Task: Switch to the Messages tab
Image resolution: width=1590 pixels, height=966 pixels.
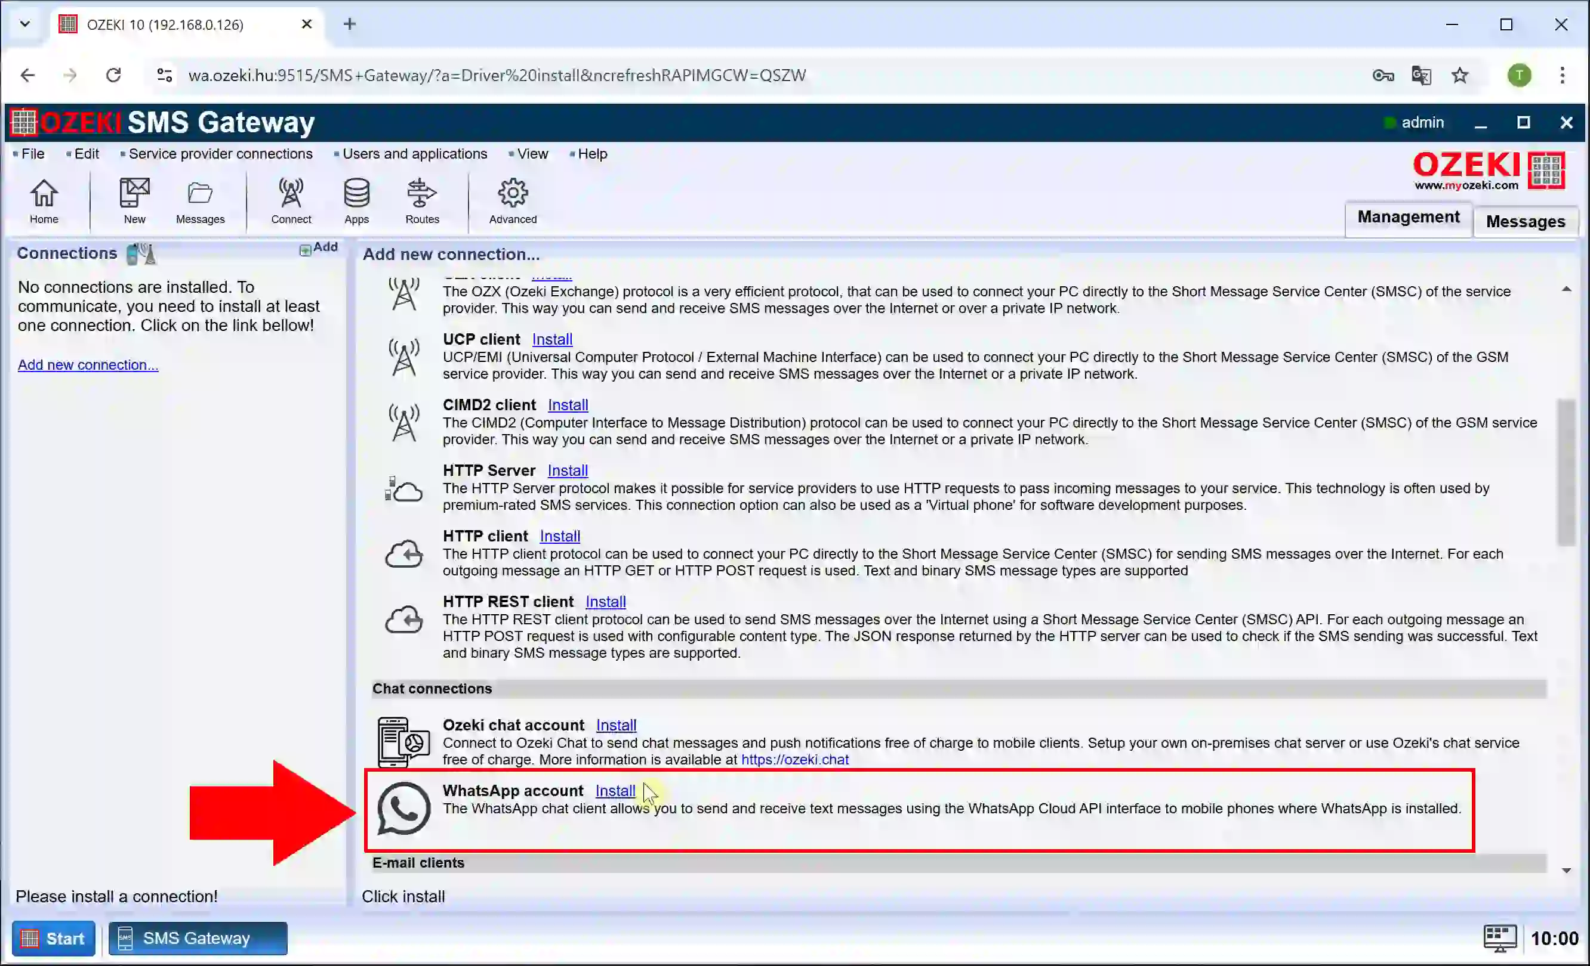Action: coord(1526,221)
